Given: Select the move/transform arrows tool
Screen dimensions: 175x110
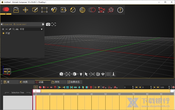Looking at the screenshot, I should pos(25,10).
